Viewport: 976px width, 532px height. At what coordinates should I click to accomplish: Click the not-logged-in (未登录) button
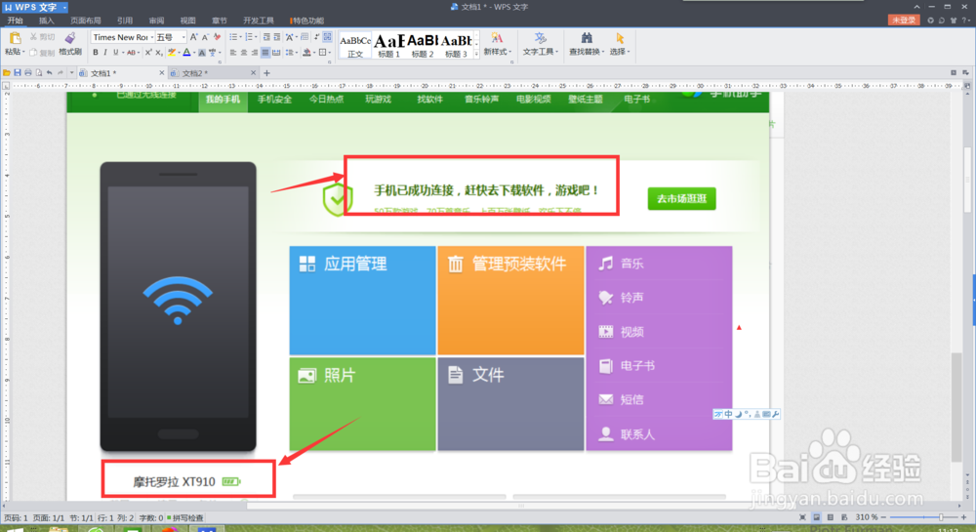pos(903,20)
